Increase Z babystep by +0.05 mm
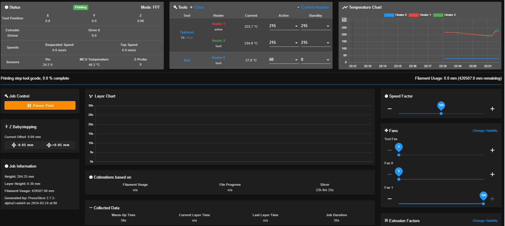The width and height of the screenshot is (505, 226). 58,145
